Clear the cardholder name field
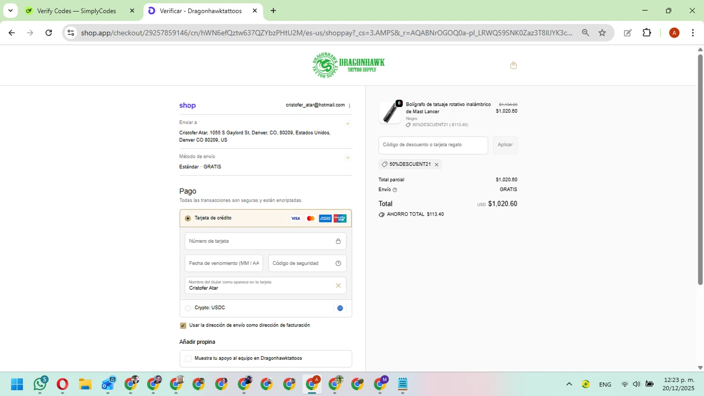The height and width of the screenshot is (396, 704). (338, 286)
